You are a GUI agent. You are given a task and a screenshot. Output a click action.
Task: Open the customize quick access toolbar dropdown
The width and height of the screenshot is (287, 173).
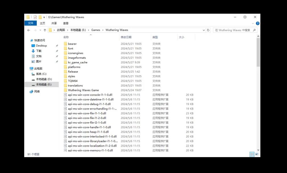[x=44, y=17]
